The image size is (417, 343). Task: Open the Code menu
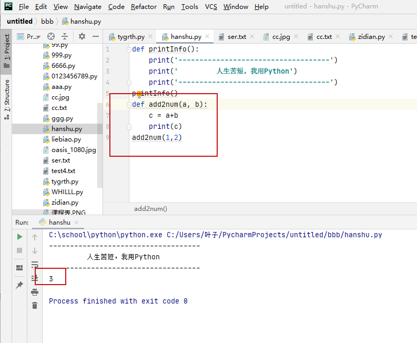[116, 7]
